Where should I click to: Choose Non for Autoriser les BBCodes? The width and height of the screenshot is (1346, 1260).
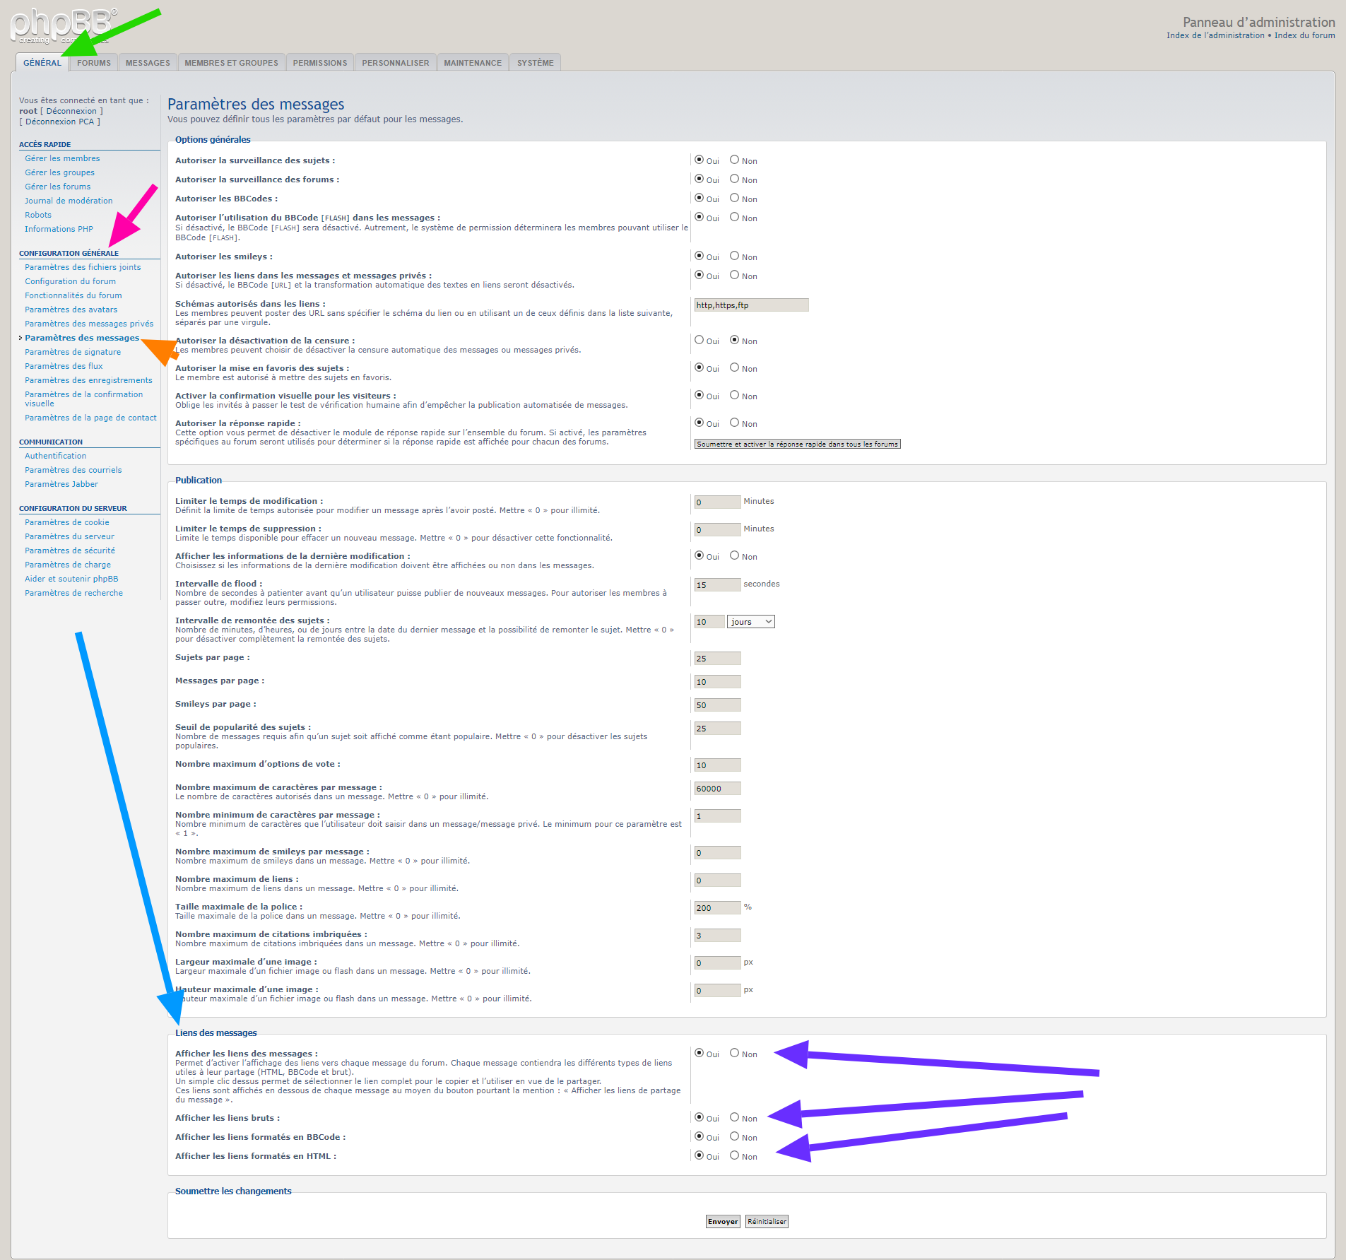(x=735, y=199)
